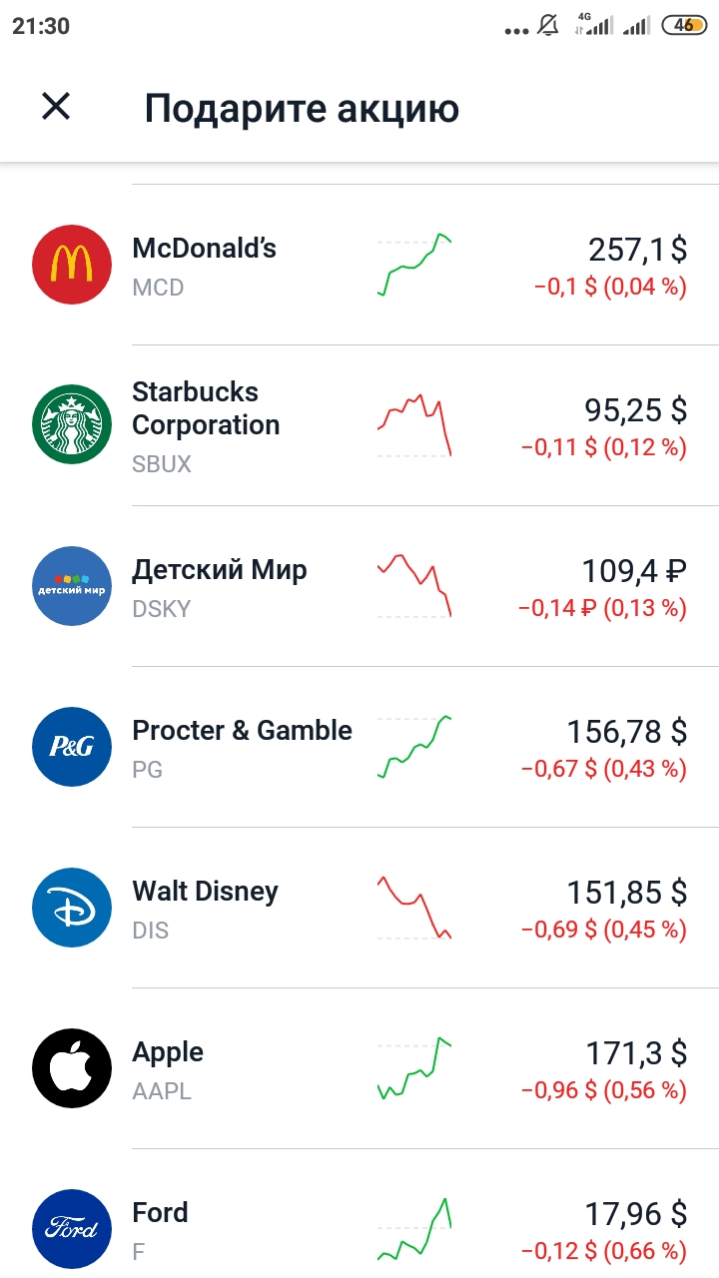The height and width of the screenshot is (1278, 719).
Task: Tap the Procter & Gamble logo icon
Action: point(72,747)
